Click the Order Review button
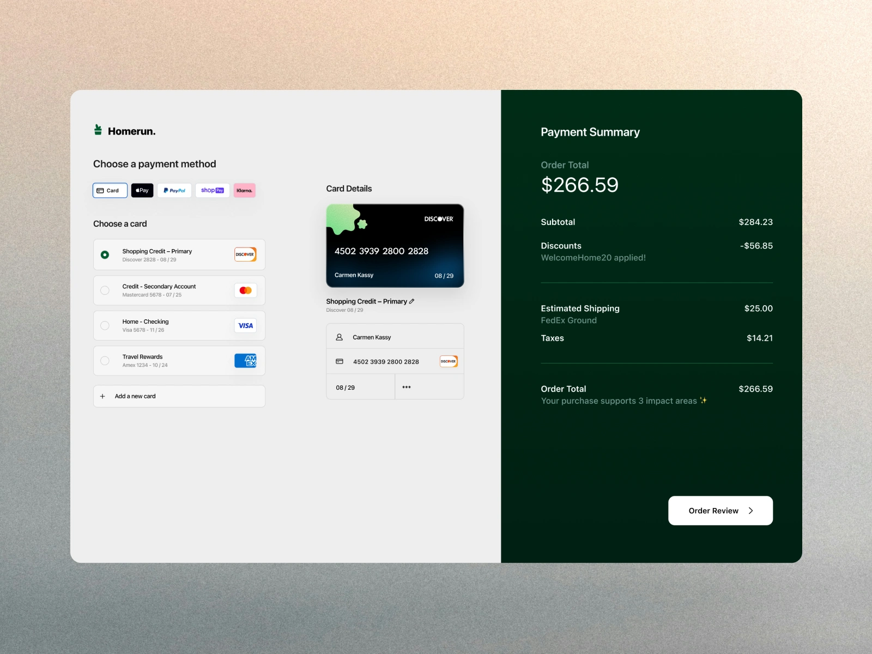Screen dimensions: 872x654 pos(720,511)
